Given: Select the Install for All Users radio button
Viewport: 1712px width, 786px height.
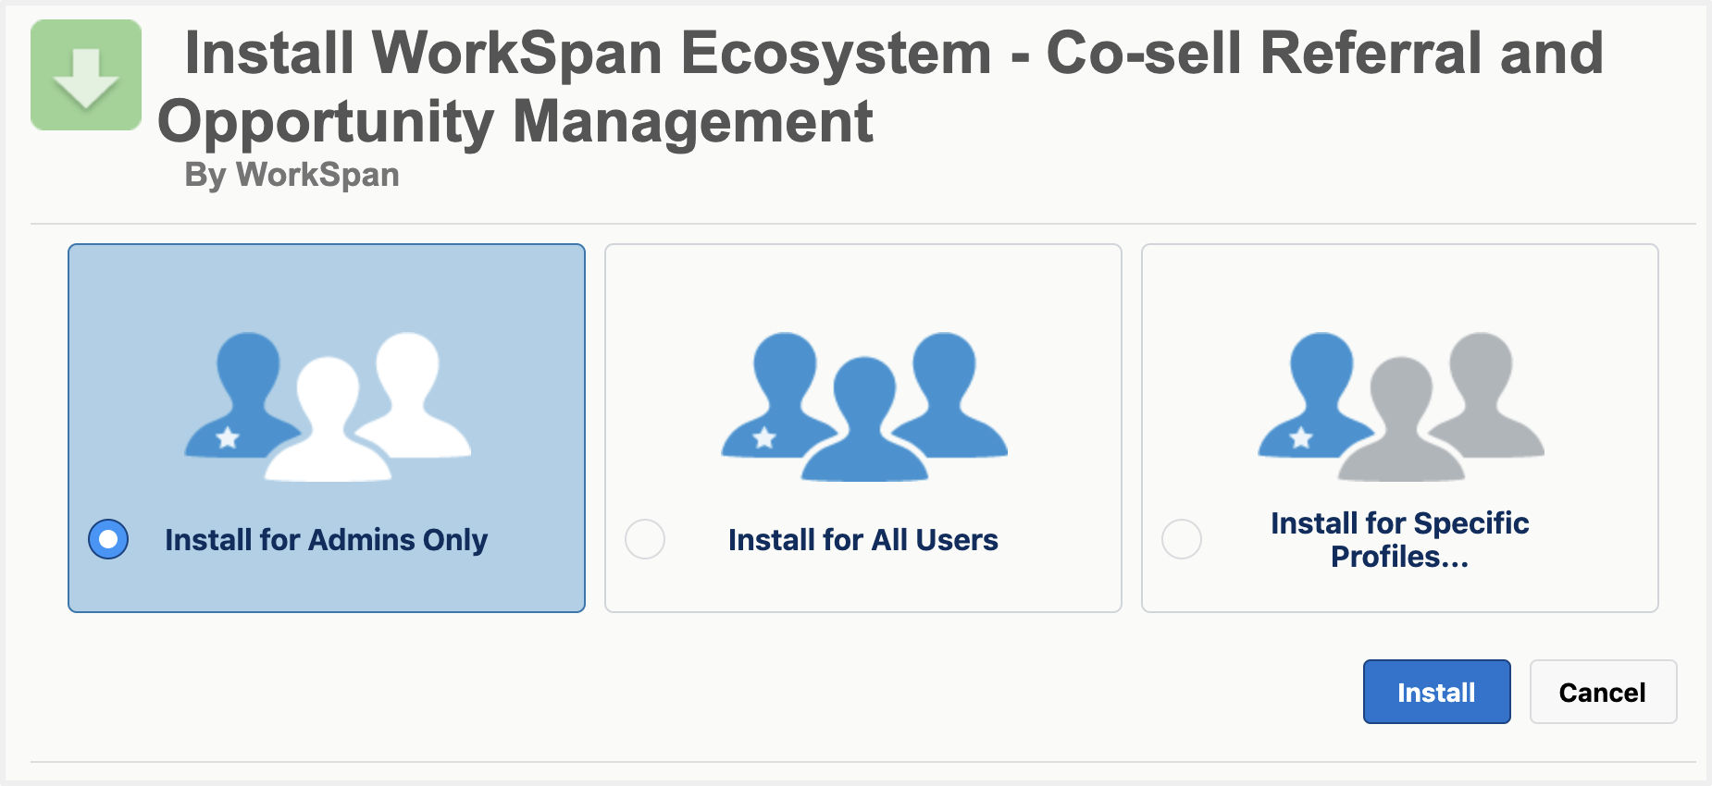Looking at the screenshot, I should pyautogui.click(x=645, y=539).
